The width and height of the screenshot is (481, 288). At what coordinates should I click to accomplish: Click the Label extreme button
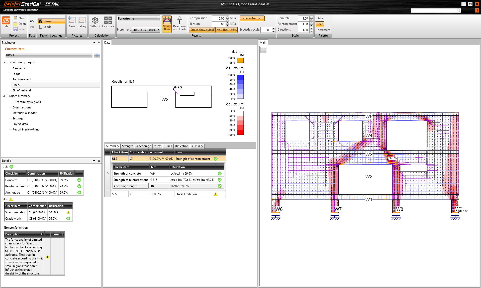coord(252,18)
